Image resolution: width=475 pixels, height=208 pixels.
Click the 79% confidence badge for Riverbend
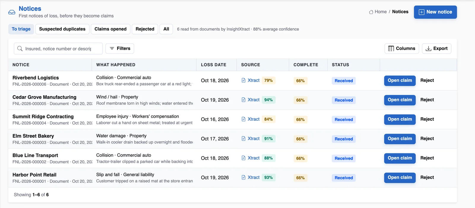coord(268,80)
